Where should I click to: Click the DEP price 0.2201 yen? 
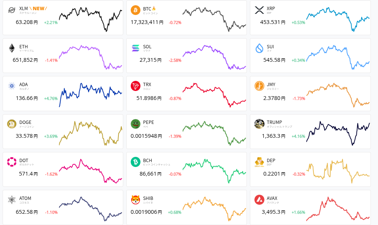[273, 174]
